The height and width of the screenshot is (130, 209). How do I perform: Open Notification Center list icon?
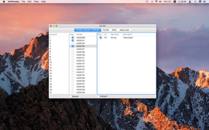coord(205,2)
